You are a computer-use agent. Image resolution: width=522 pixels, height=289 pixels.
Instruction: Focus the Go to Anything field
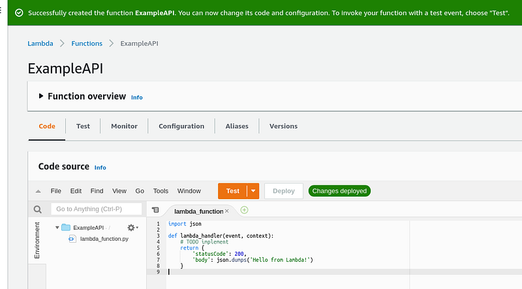(97, 209)
